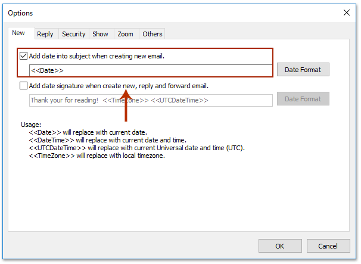
Task: Switch to the Reply tab
Action: [45, 34]
